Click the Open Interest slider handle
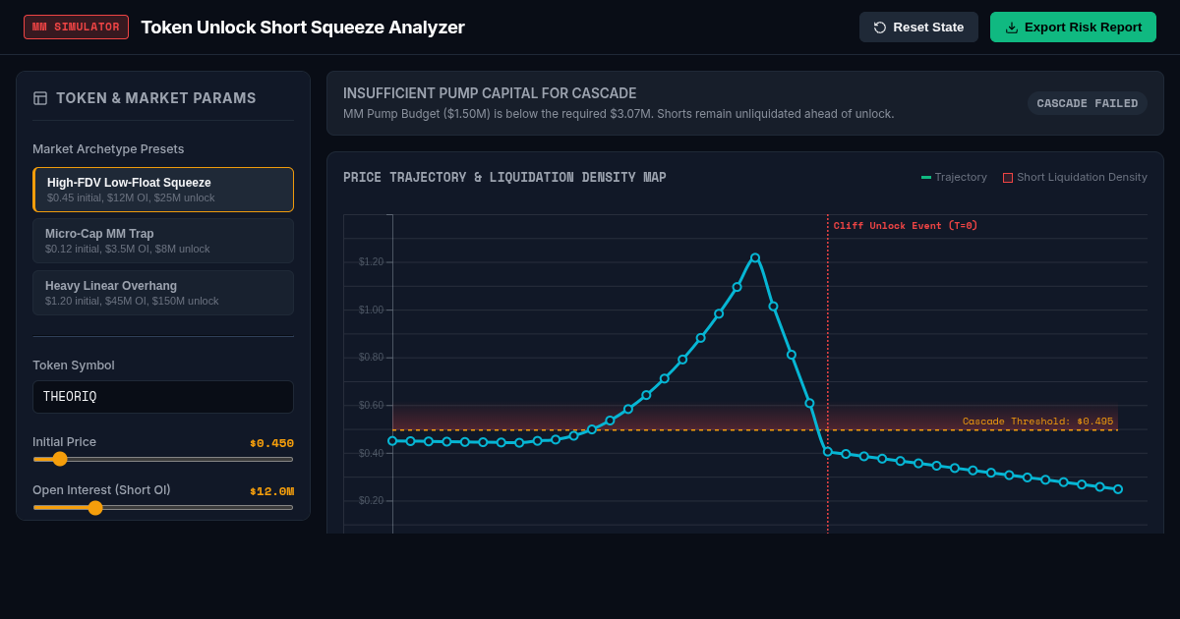This screenshot has height=619, width=1180. tap(95, 508)
